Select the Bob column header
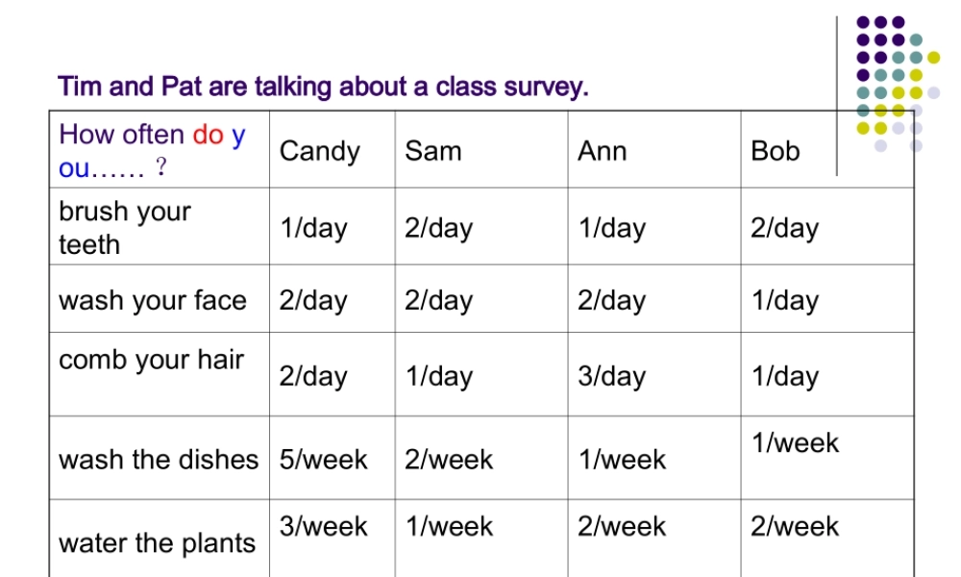Viewport: 961px width, 577px height. click(x=776, y=151)
